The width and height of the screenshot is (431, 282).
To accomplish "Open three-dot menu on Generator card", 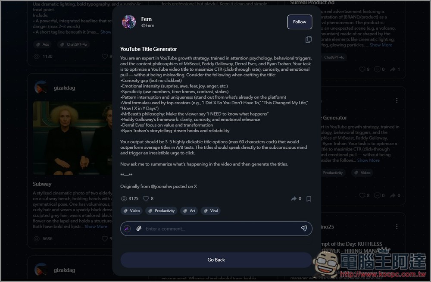I will tap(397, 100).
